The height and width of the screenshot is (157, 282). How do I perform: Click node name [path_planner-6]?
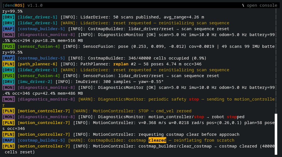37,64
